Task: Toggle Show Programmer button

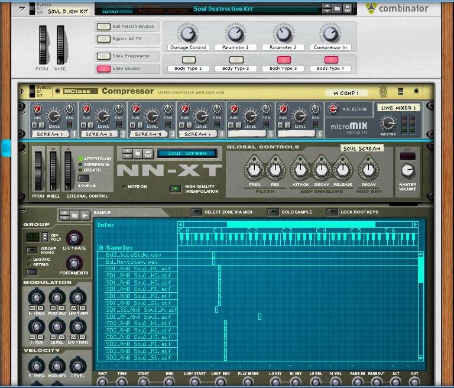Action: click(x=103, y=56)
